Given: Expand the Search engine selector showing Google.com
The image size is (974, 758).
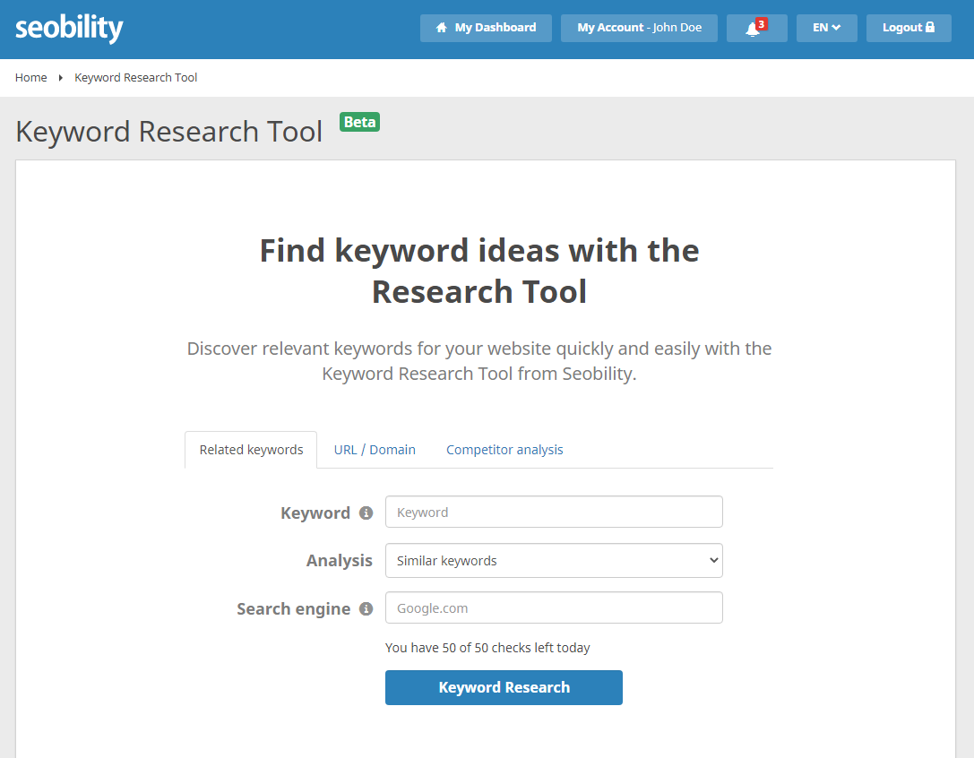Looking at the screenshot, I should click(x=553, y=607).
